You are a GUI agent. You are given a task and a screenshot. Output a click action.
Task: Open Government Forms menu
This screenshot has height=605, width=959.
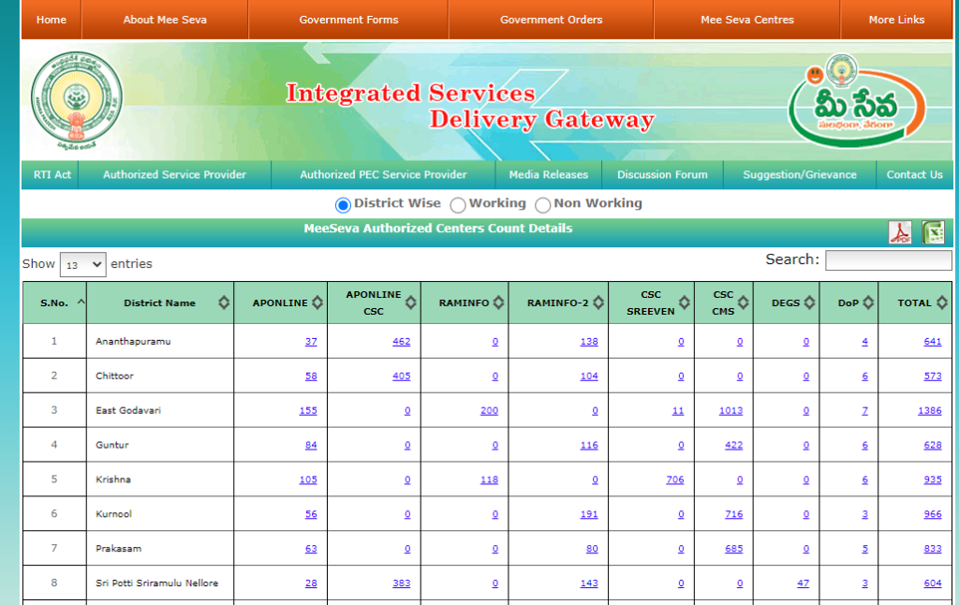[x=348, y=20]
